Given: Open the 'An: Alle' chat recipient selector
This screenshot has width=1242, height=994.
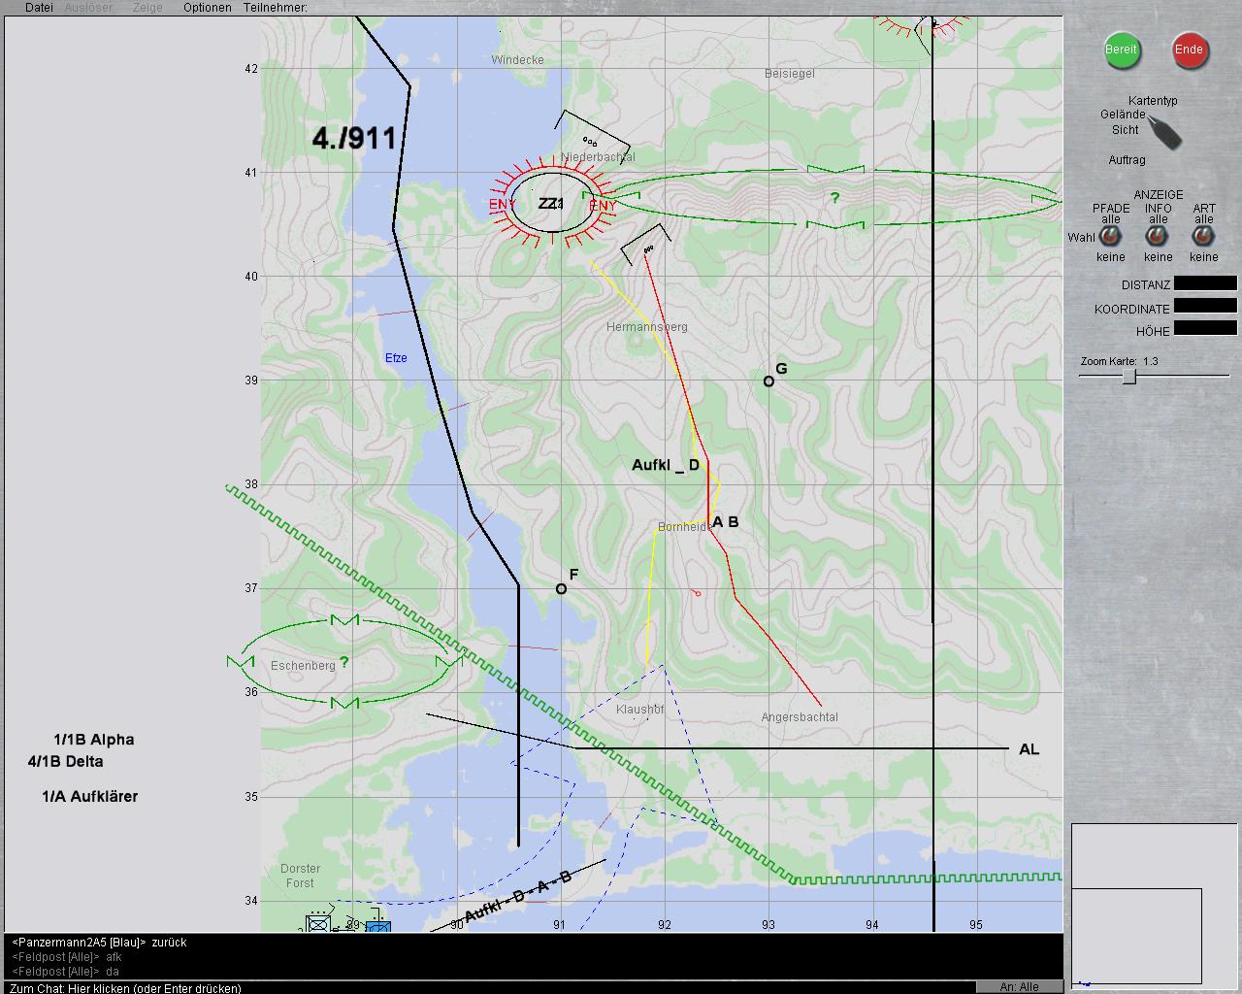Looking at the screenshot, I should coord(1019,986).
